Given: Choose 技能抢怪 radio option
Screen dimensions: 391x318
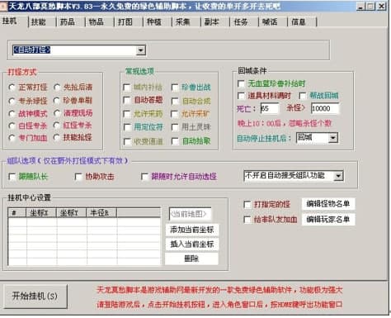Looking at the screenshot, I should [57, 137].
